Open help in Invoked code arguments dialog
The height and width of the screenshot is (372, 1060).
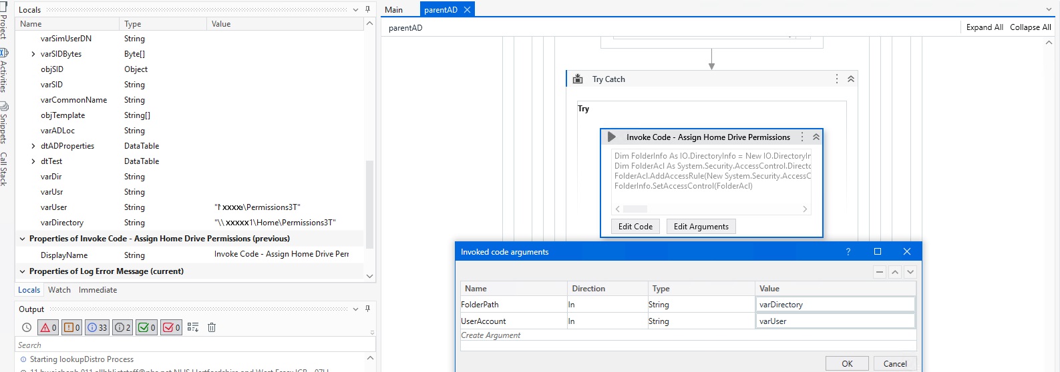pyautogui.click(x=848, y=251)
